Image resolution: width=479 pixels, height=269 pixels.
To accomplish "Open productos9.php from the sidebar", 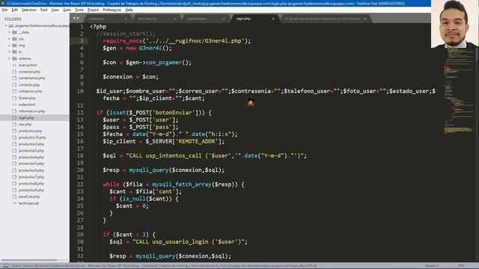I will point(31,190).
